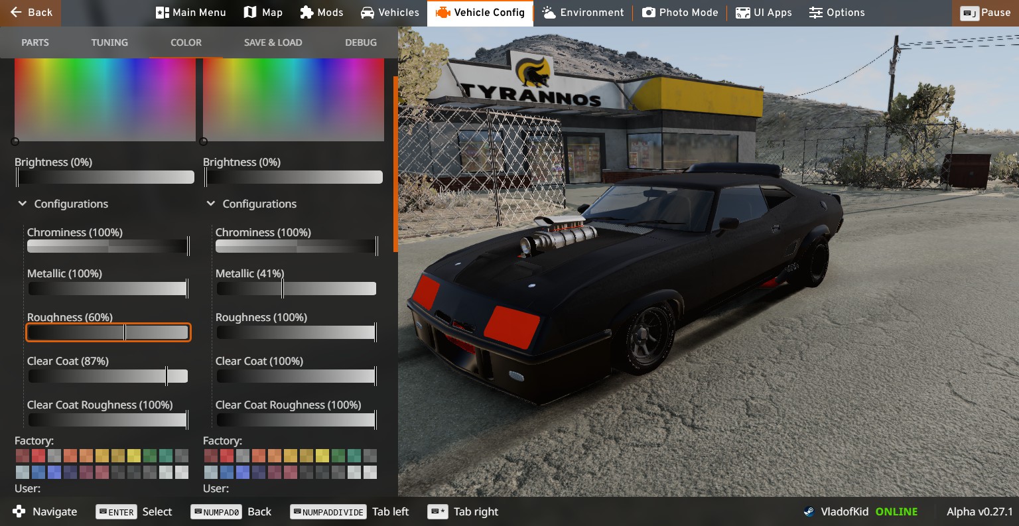Collapse the left-column Configurations section
This screenshot has height=526, width=1019.
[x=23, y=204]
